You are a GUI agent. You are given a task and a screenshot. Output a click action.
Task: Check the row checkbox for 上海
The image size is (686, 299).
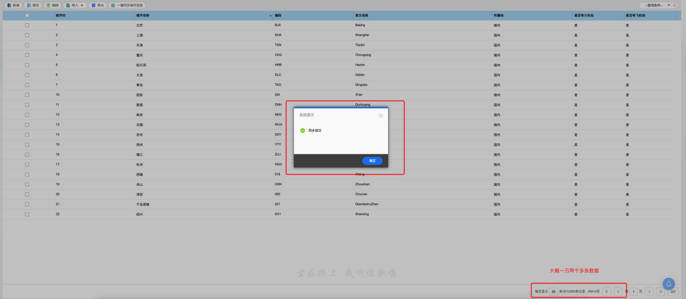[x=27, y=35]
